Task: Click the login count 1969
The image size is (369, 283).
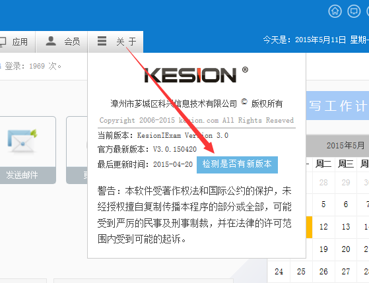Action: (37, 66)
